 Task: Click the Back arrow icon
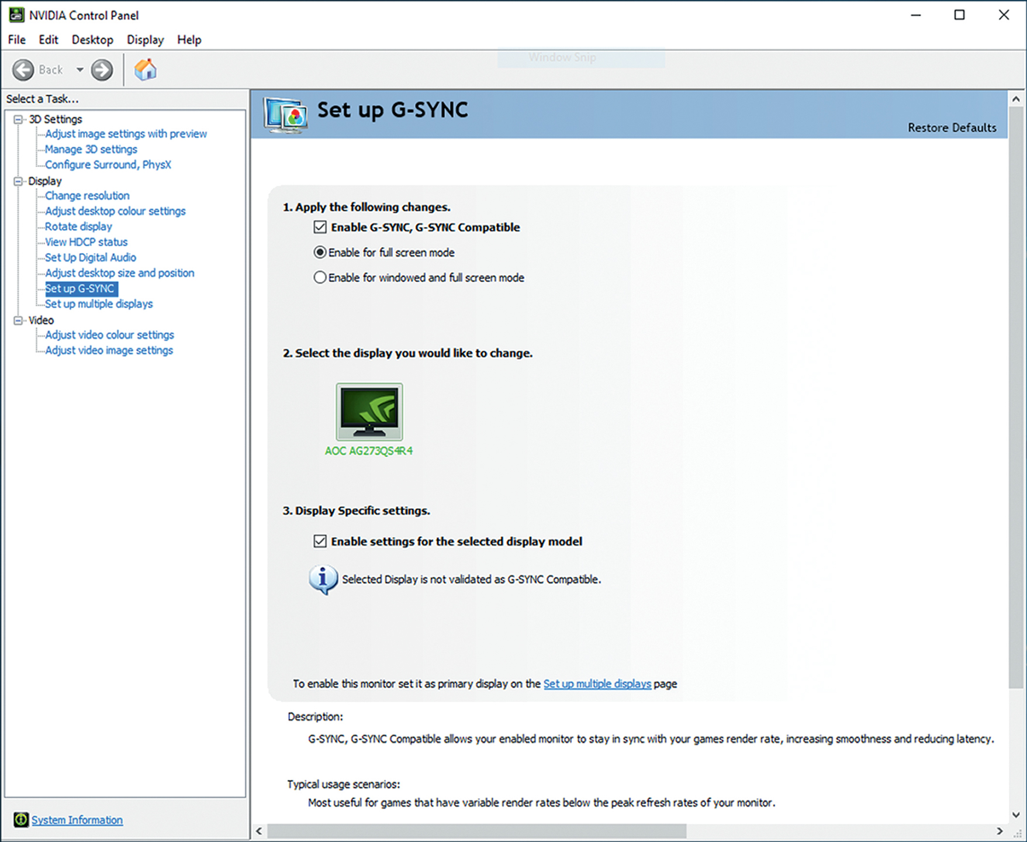pos(23,70)
